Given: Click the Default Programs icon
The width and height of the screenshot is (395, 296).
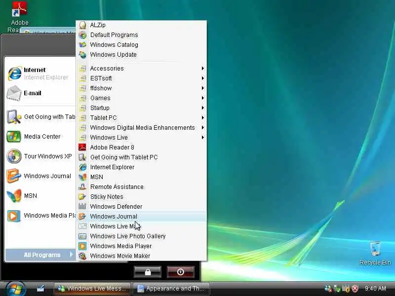Looking at the screenshot, I should pyautogui.click(x=82, y=35).
